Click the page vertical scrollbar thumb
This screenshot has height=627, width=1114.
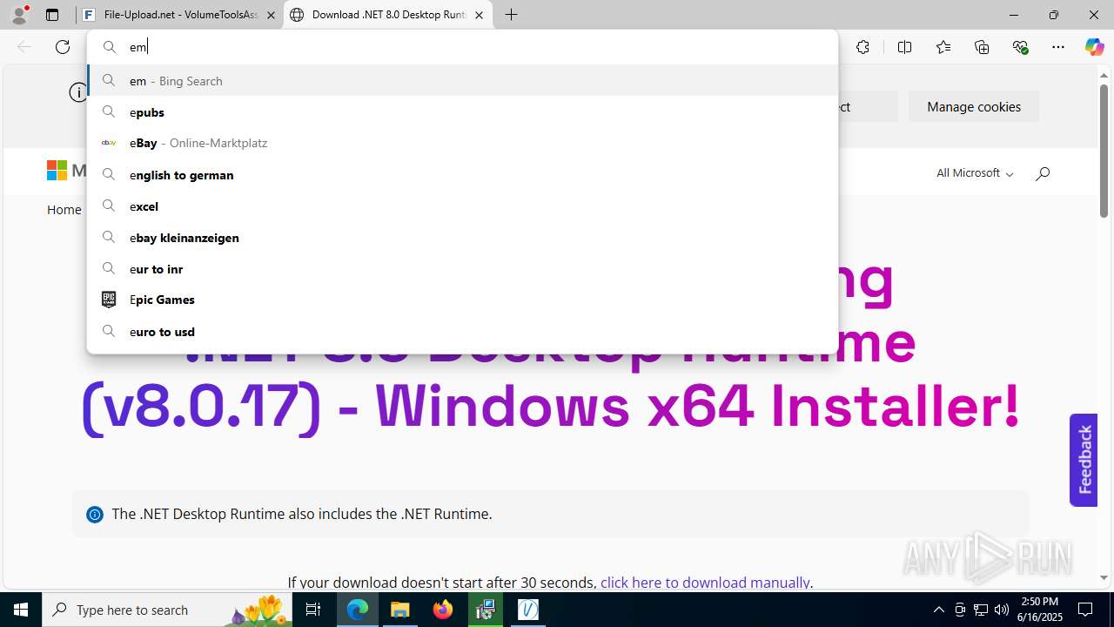coord(1104,151)
